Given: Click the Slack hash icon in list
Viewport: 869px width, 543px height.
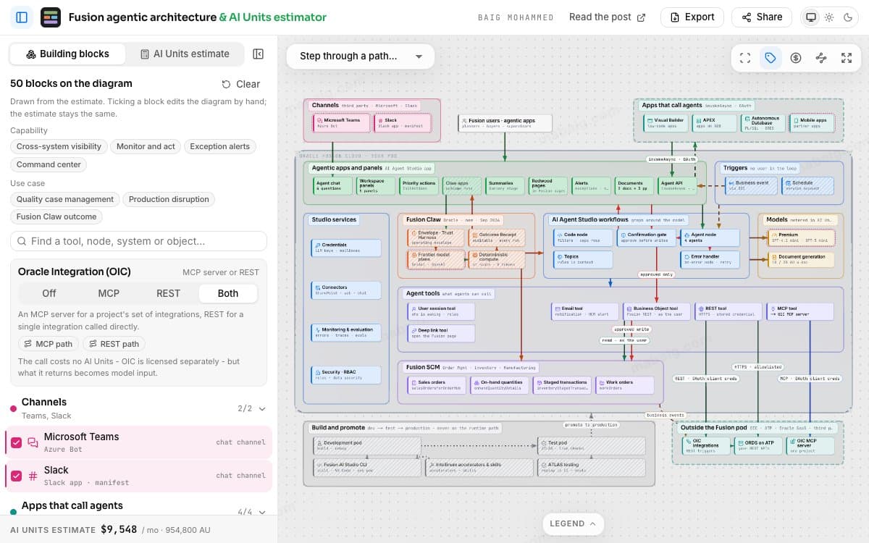Looking at the screenshot, I should point(33,476).
